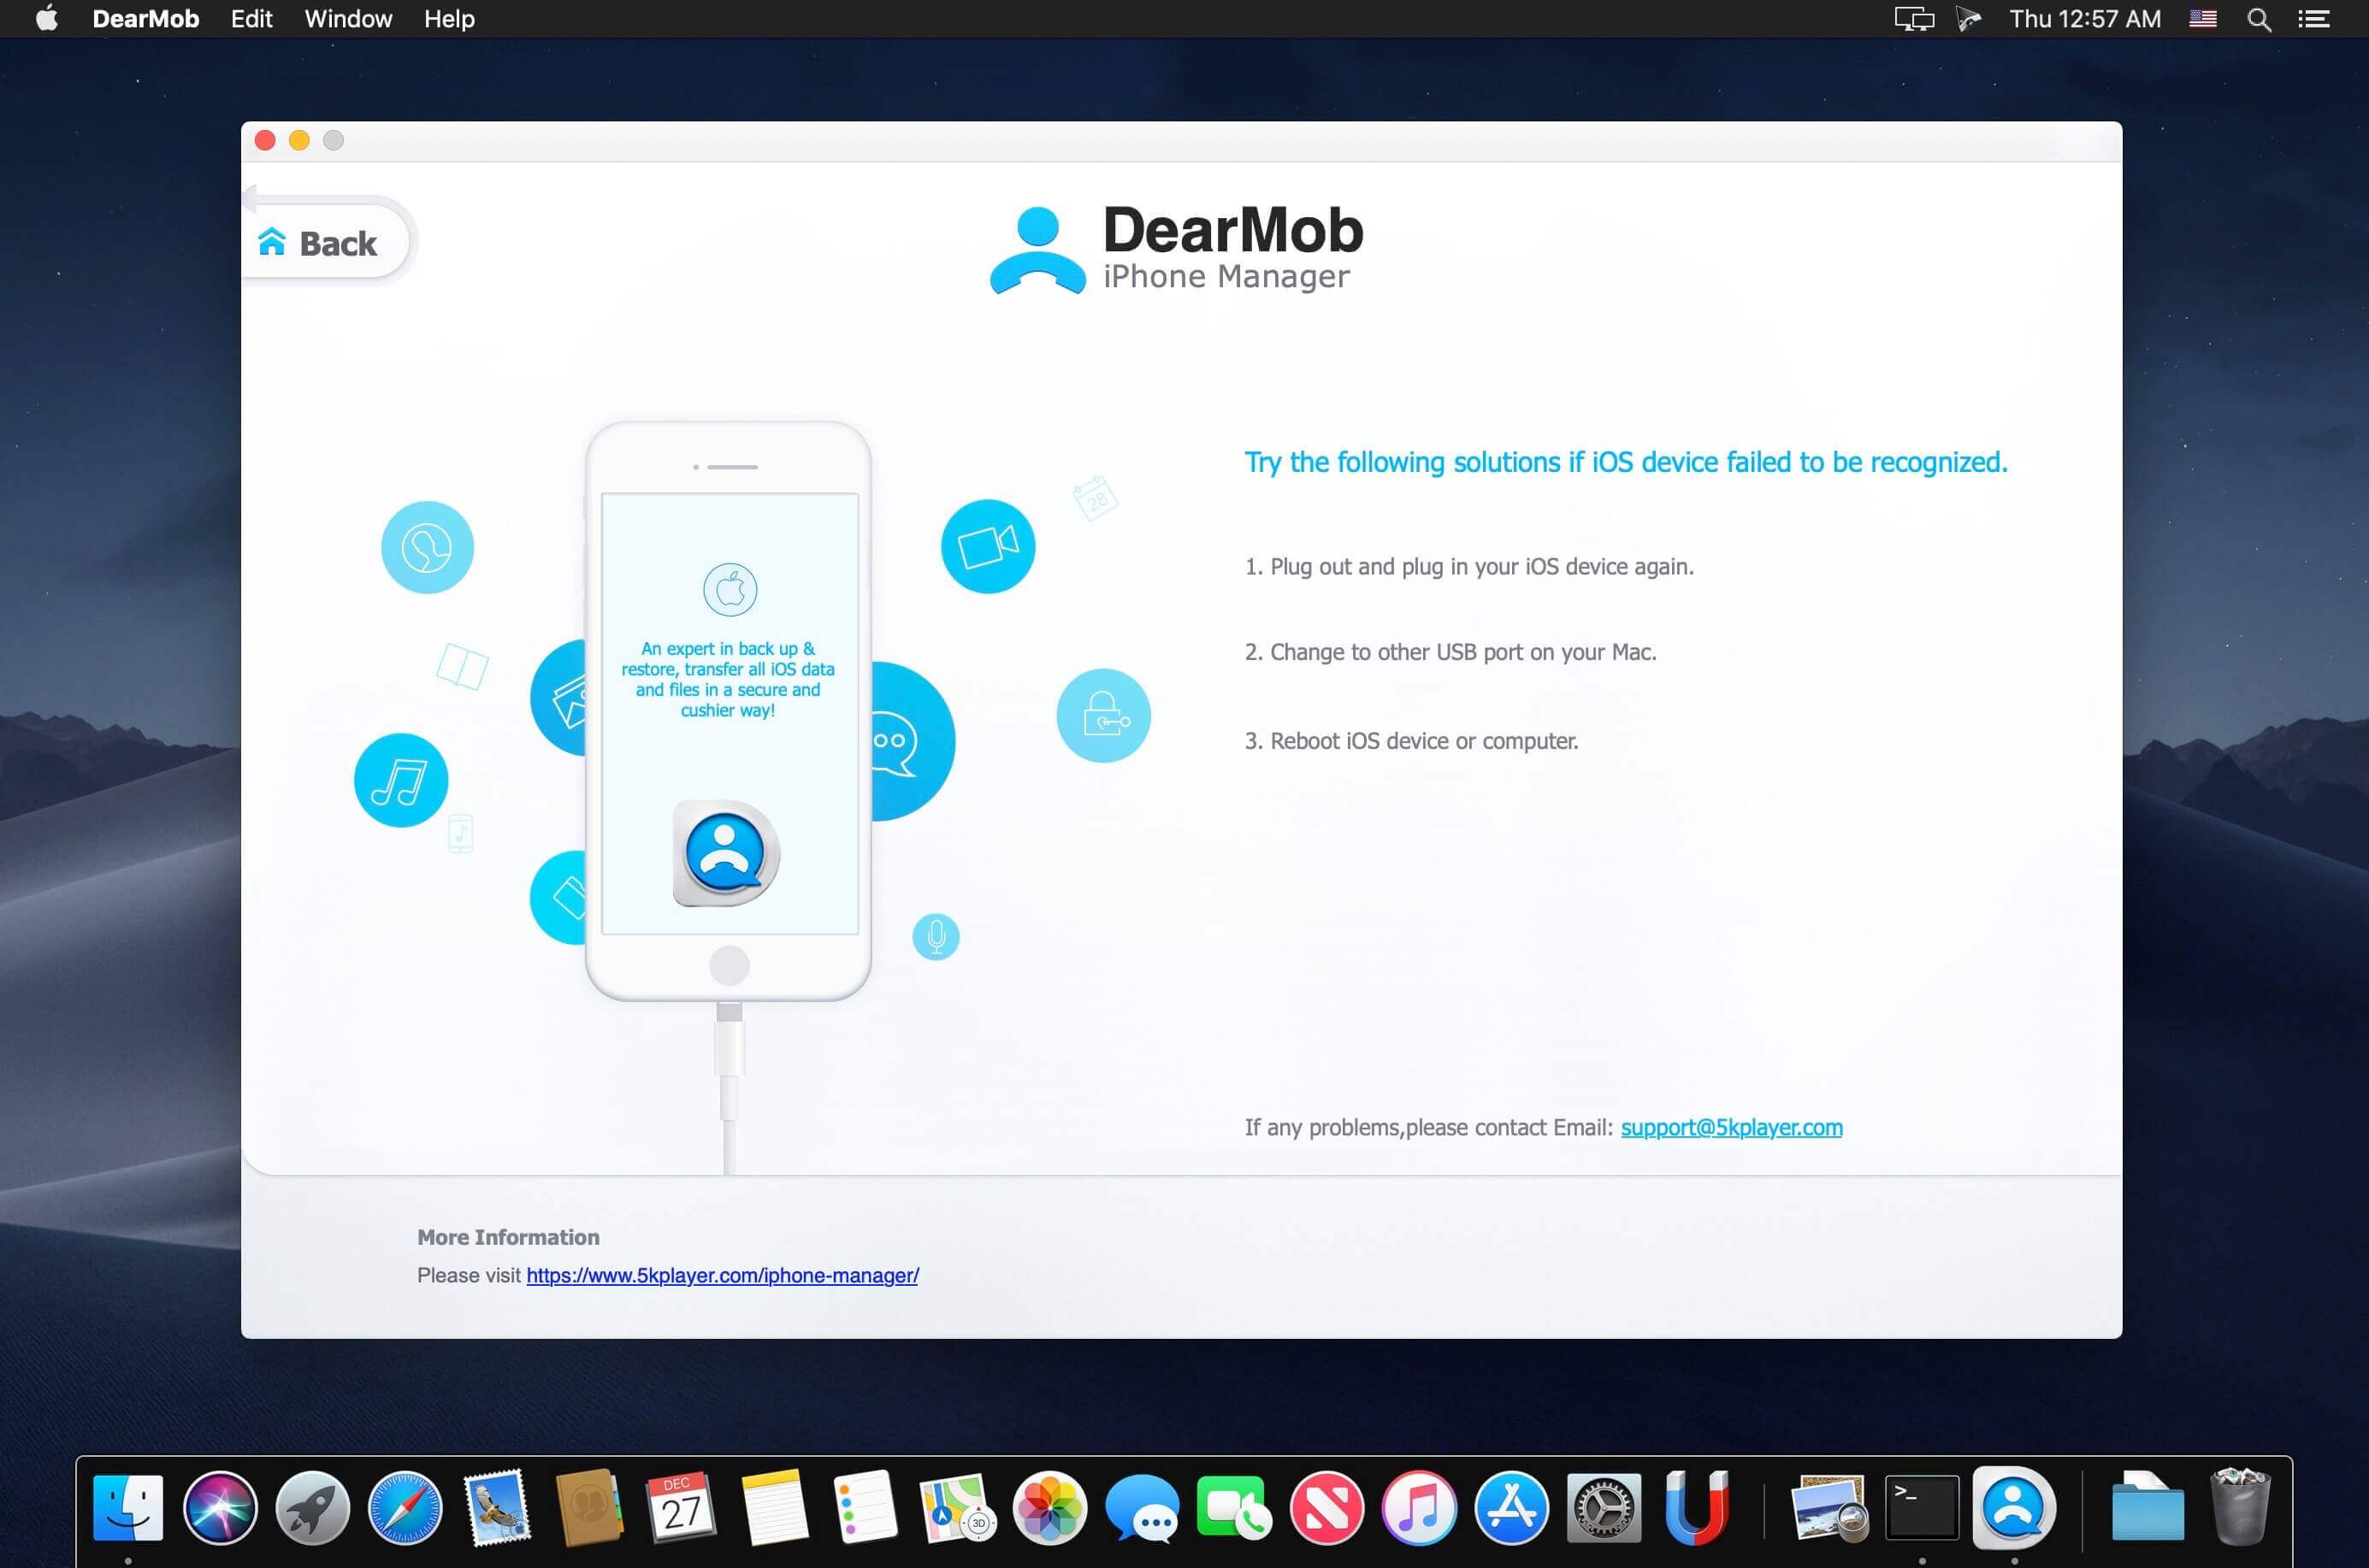Open Mail from the Dock
The width and height of the screenshot is (2369, 1568).
[x=497, y=1507]
